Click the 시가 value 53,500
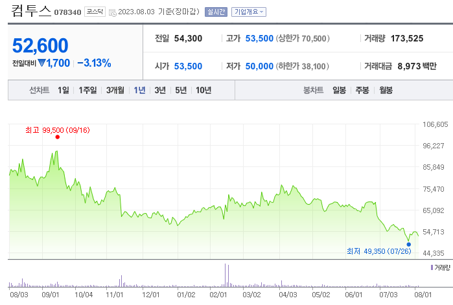The width and height of the screenshot is (453, 305). [x=188, y=66]
